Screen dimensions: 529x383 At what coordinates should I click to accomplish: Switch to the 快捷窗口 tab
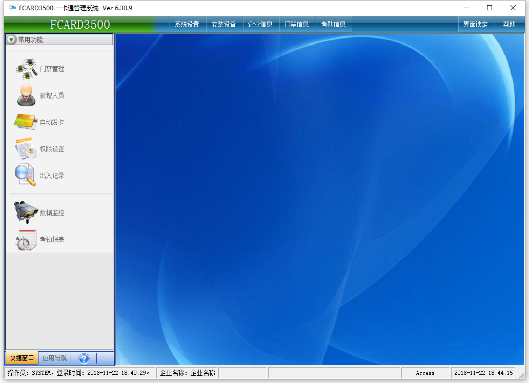coord(22,358)
